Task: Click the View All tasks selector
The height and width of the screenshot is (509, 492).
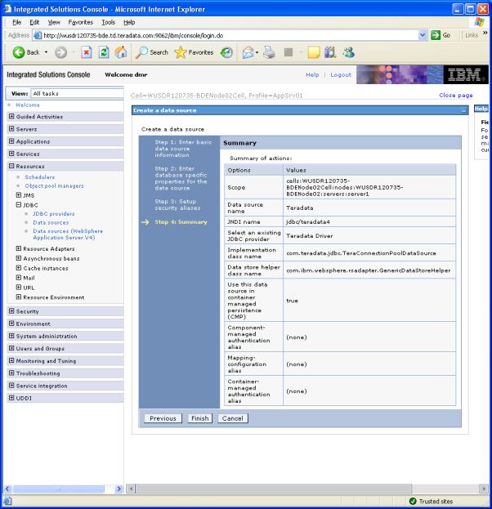Action: click(x=78, y=93)
